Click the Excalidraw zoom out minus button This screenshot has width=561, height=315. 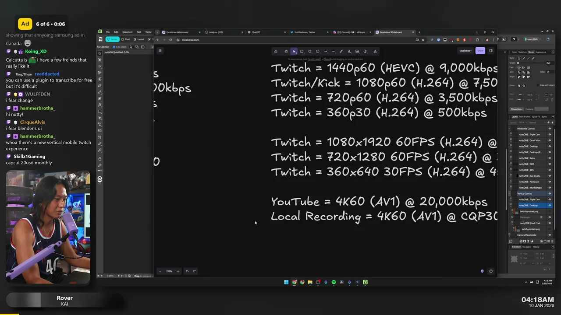[160, 271]
